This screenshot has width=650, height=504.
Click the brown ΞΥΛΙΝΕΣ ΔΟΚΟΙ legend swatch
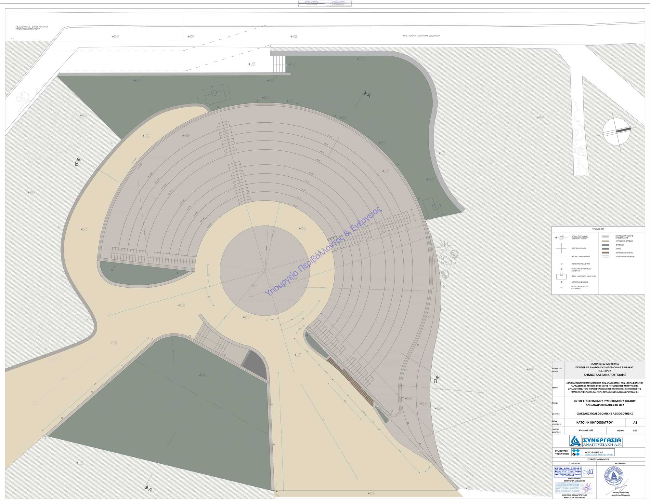pyautogui.click(x=605, y=252)
